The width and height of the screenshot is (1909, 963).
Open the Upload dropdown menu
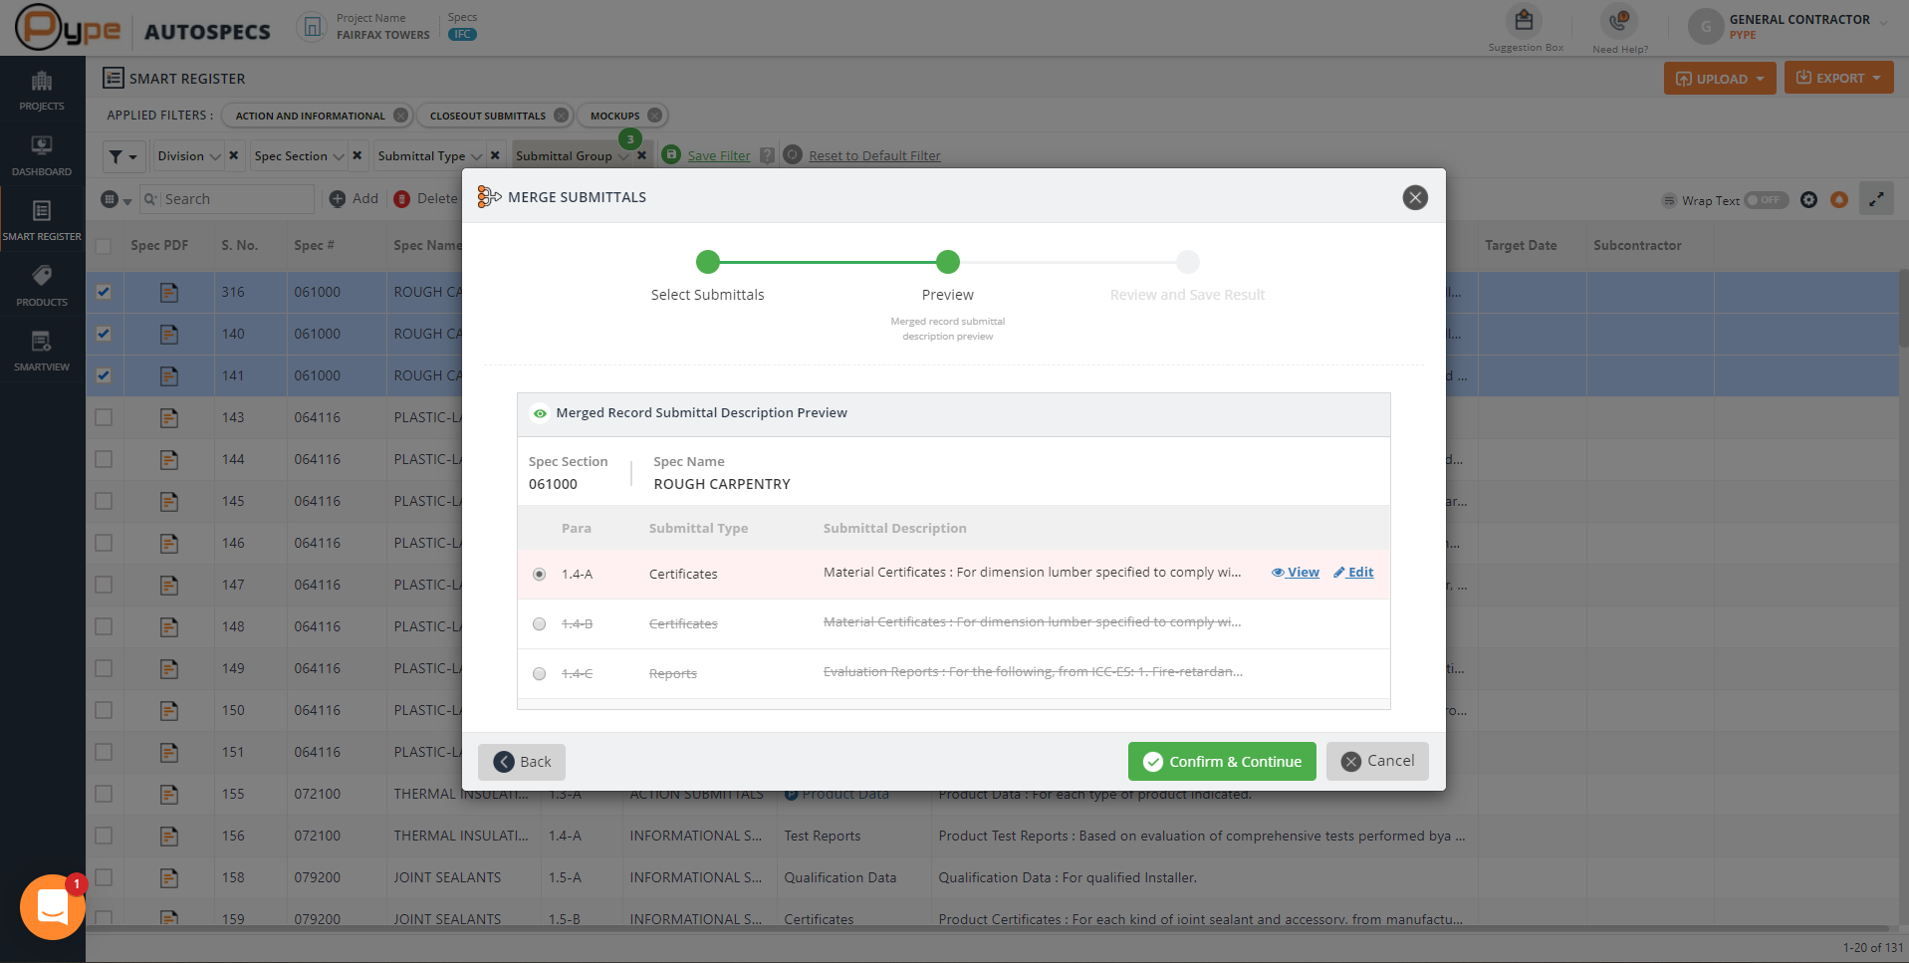1719,79
